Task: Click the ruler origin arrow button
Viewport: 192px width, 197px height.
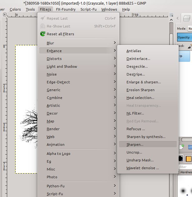Action: [x=5, y=15]
